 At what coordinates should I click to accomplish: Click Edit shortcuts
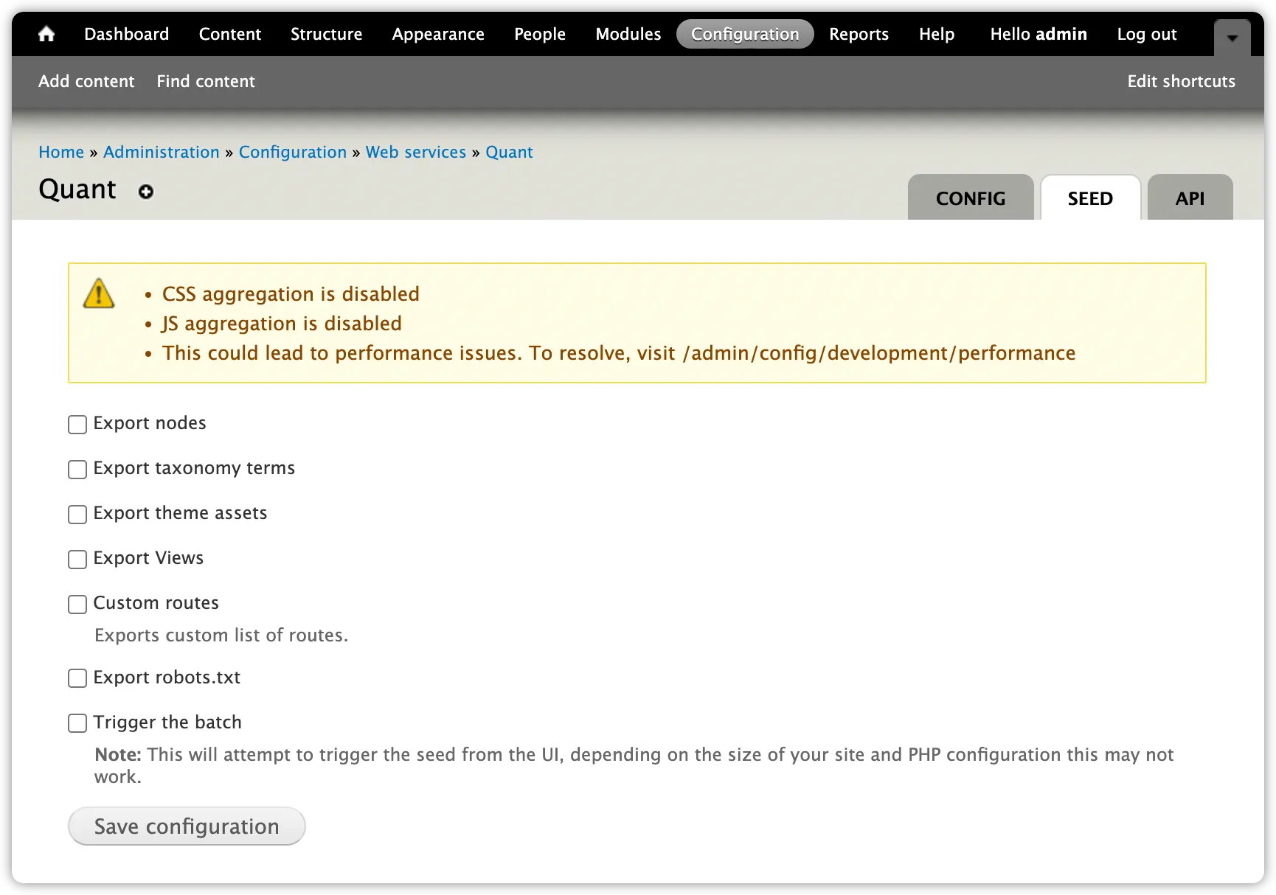(1180, 81)
